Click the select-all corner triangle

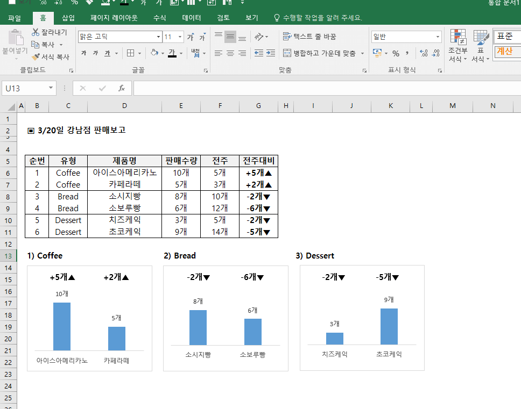coord(11,106)
